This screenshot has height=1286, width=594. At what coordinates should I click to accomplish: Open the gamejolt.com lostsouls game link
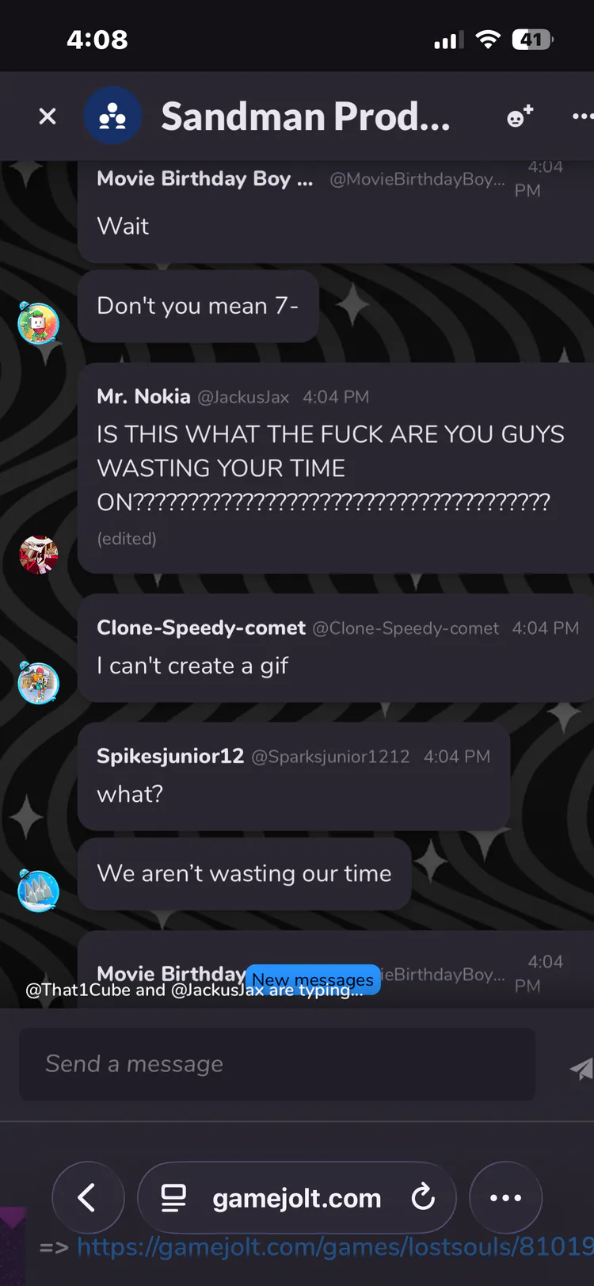335,1247
